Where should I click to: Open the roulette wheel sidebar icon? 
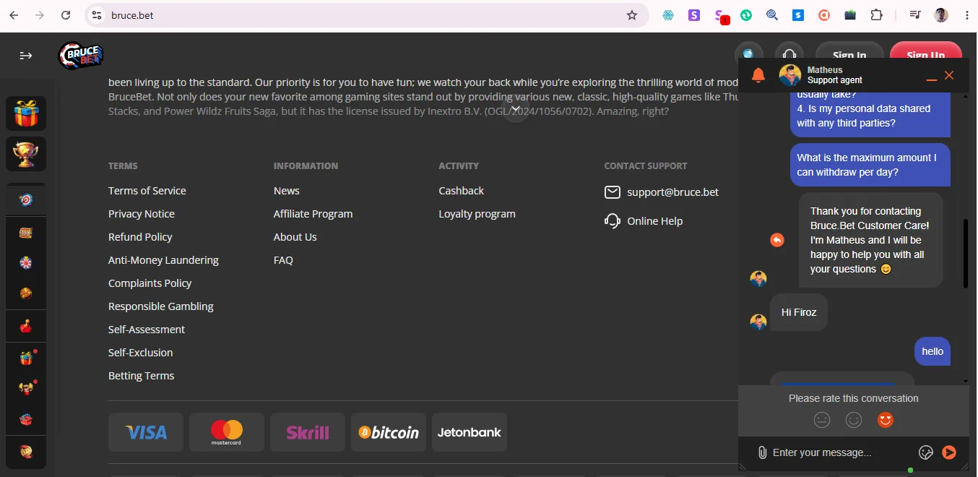[x=26, y=262]
